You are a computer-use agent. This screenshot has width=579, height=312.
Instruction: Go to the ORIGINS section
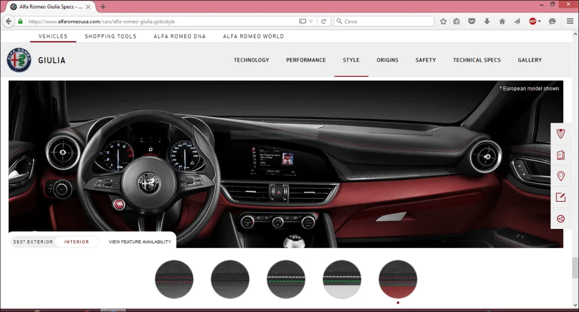[x=387, y=60]
